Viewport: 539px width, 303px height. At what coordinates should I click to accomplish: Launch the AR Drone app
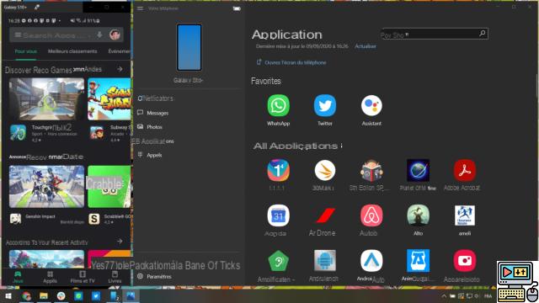(x=325, y=215)
